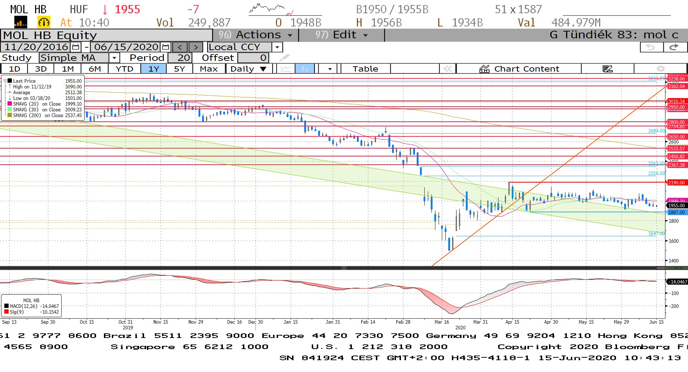Open the end date calendar picker

coord(166,47)
